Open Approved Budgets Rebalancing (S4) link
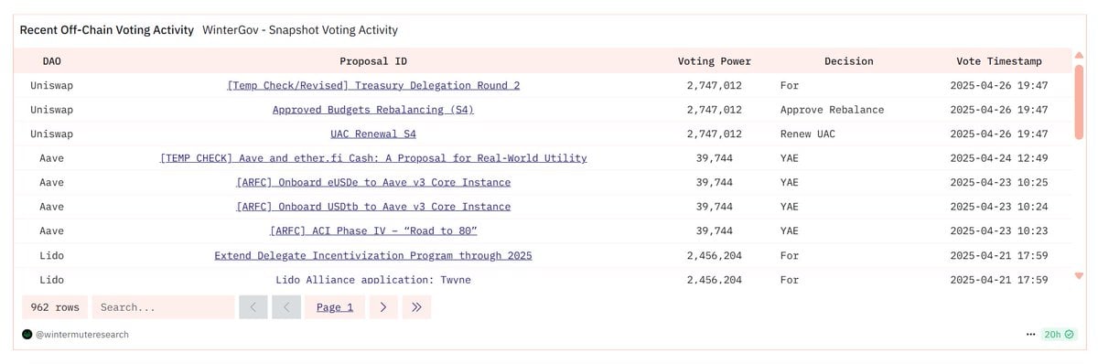The width and height of the screenshot is (1098, 364). pyautogui.click(x=373, y=110)
